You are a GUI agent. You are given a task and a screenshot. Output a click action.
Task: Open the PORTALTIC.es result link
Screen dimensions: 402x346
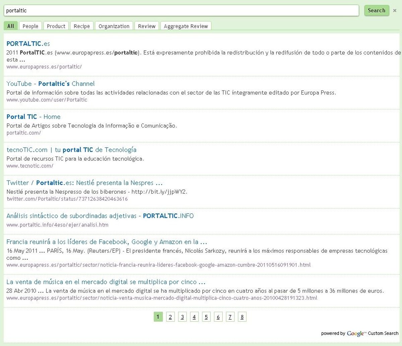28,44
